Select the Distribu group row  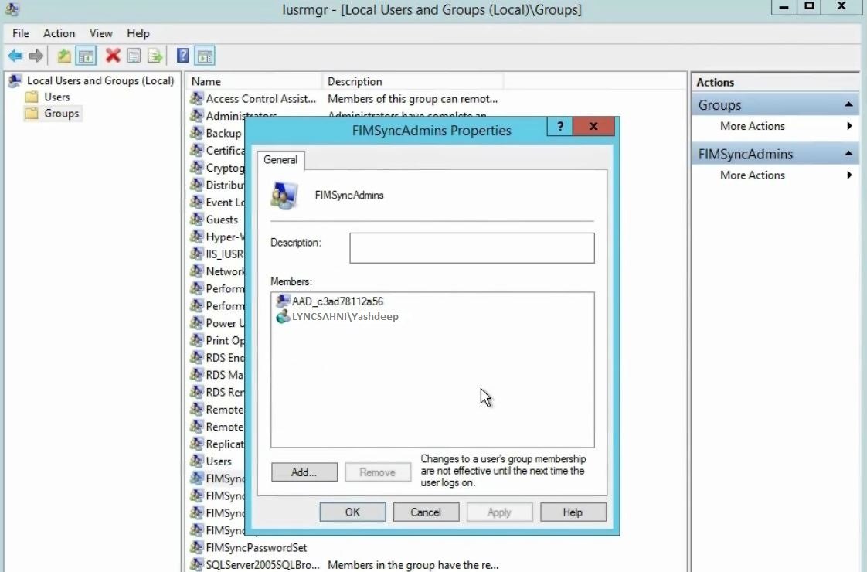point(216,185)
